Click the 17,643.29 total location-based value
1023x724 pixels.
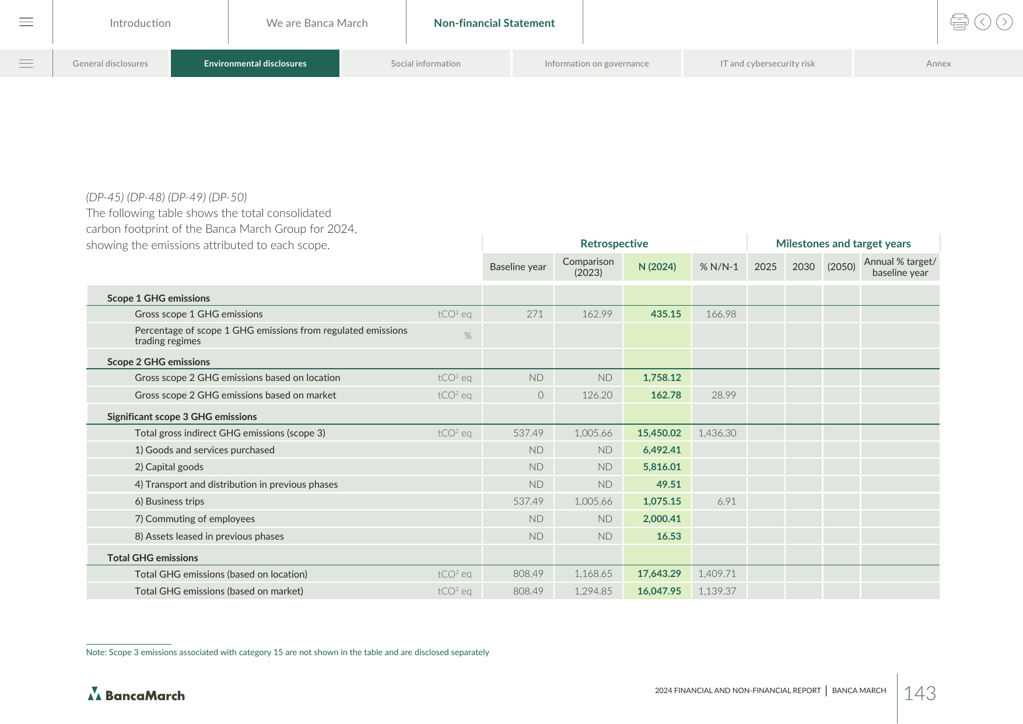point(659,574)
